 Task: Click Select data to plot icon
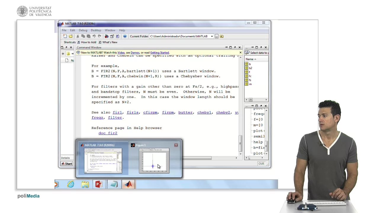(x=247, y=53)
